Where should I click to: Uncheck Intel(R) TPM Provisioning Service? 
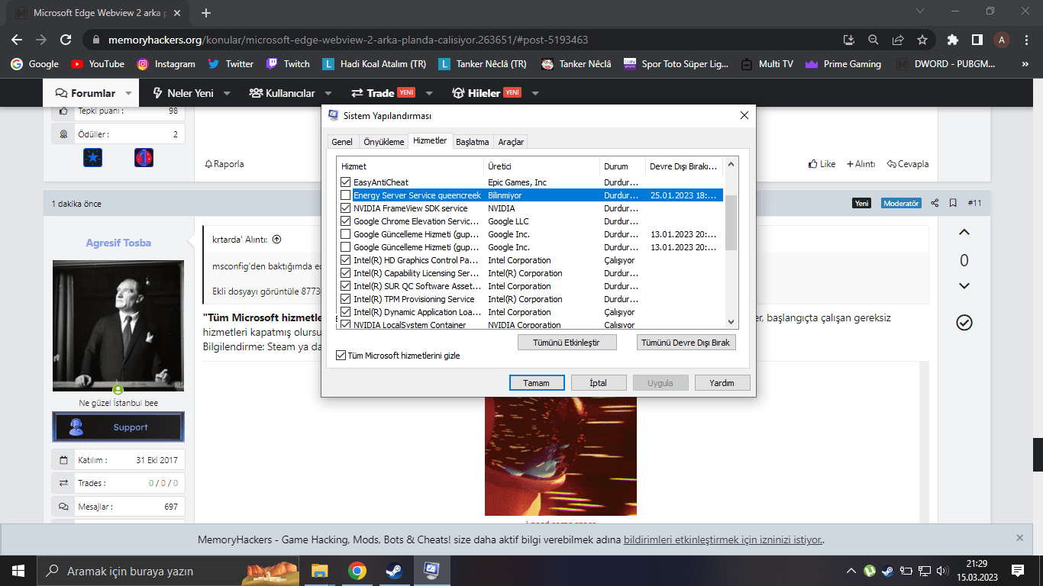tap(346, 299)
